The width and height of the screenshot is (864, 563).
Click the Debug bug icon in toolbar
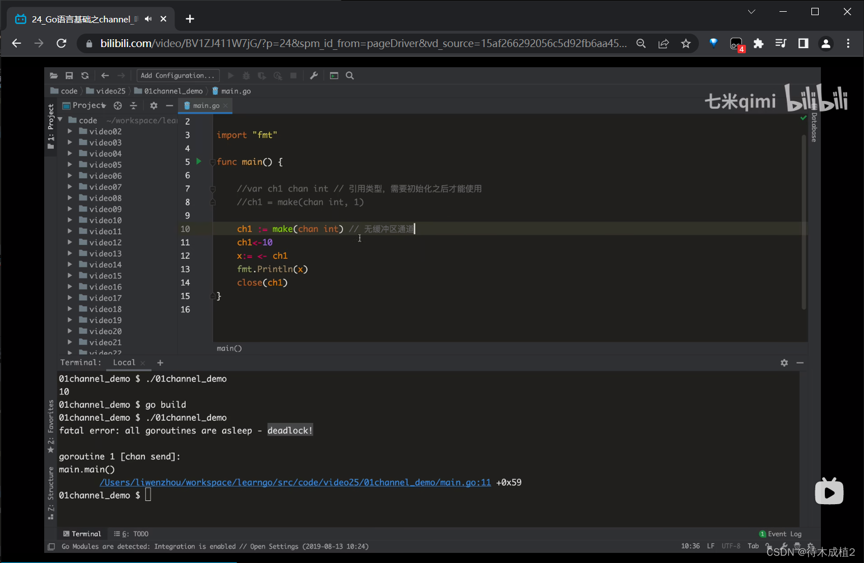[x=246, y=76]
